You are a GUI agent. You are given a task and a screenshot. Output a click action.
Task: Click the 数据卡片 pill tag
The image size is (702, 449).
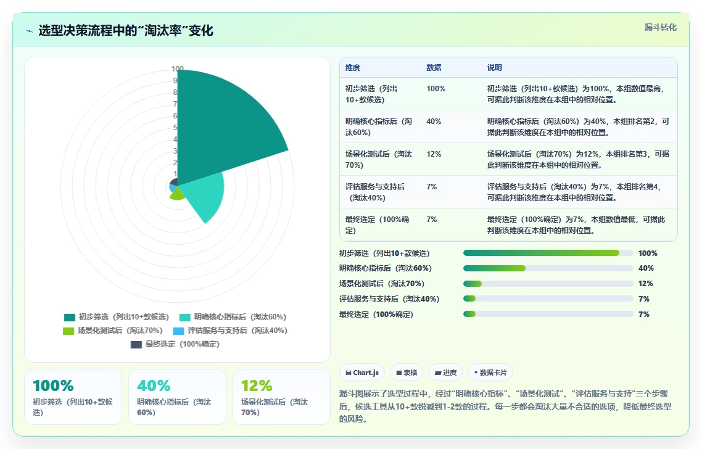[x=490, y=373]
